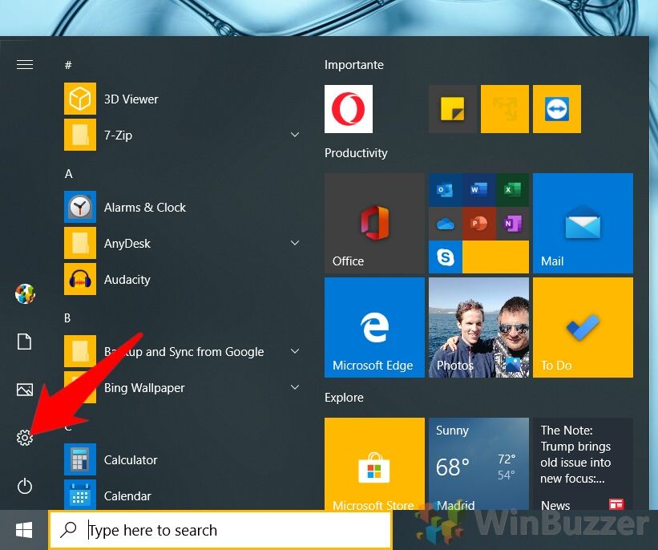
Task: Expand the Bing Wallpaper folder chevron
Action: (x=295, y=387)
